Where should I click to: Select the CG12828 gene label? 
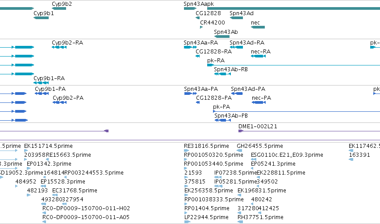[x=208, y=13]
